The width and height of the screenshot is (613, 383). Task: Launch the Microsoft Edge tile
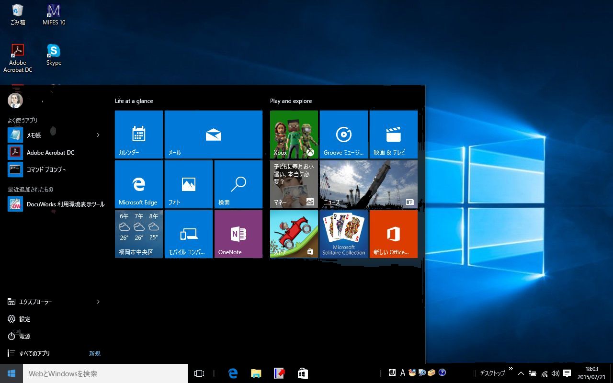[x=139, y=184]
